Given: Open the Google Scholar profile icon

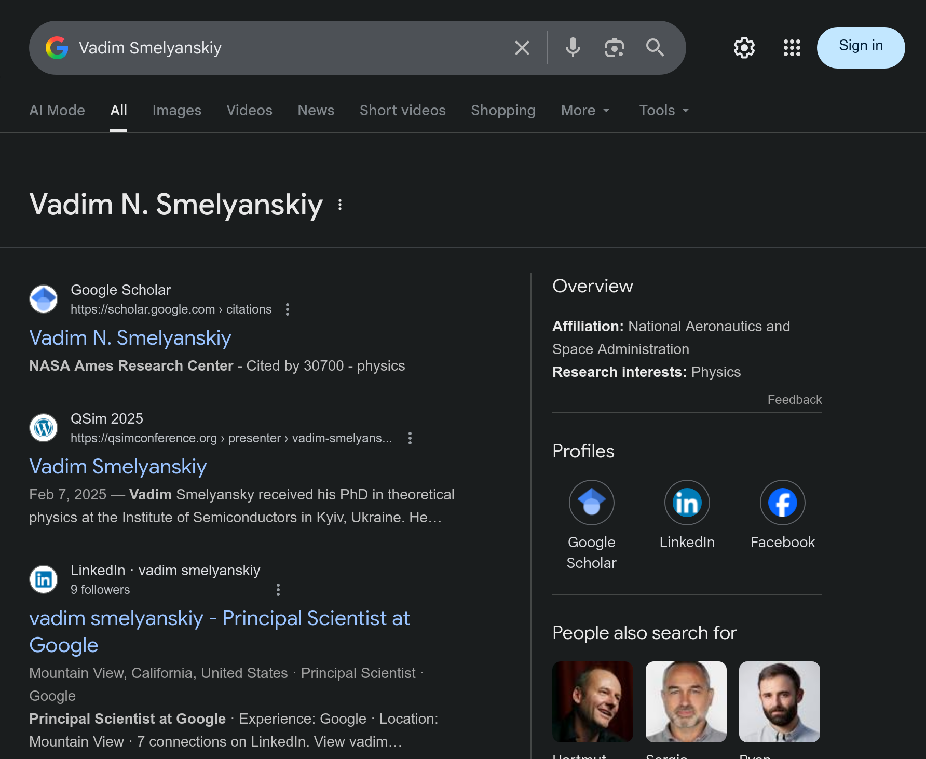Looking at the screenshot, I should [x=591, y=503].
